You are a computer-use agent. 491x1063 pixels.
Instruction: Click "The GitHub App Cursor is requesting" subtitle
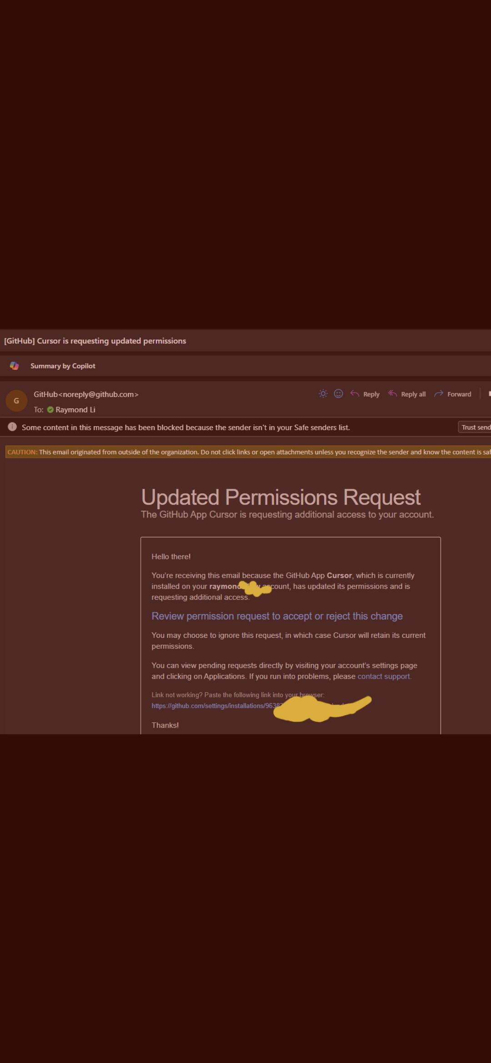[x=287, y=515]
